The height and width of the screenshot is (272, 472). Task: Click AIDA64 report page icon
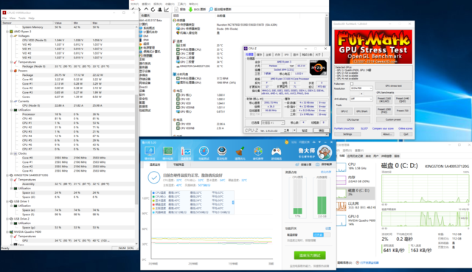coord(176,10)
